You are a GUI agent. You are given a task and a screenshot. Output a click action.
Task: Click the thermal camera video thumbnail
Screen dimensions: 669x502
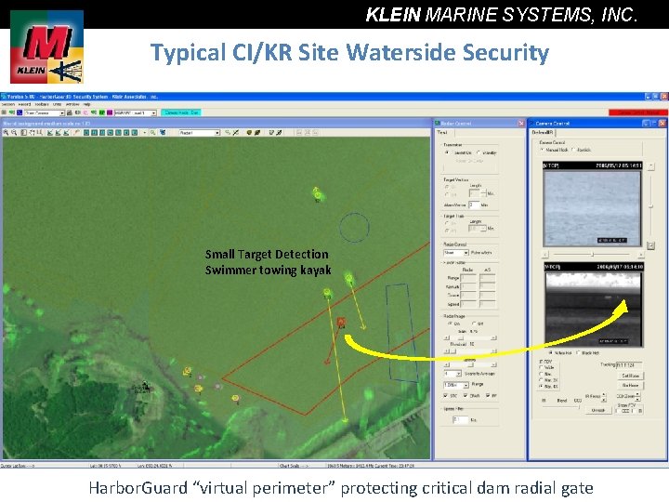point(594,305)
